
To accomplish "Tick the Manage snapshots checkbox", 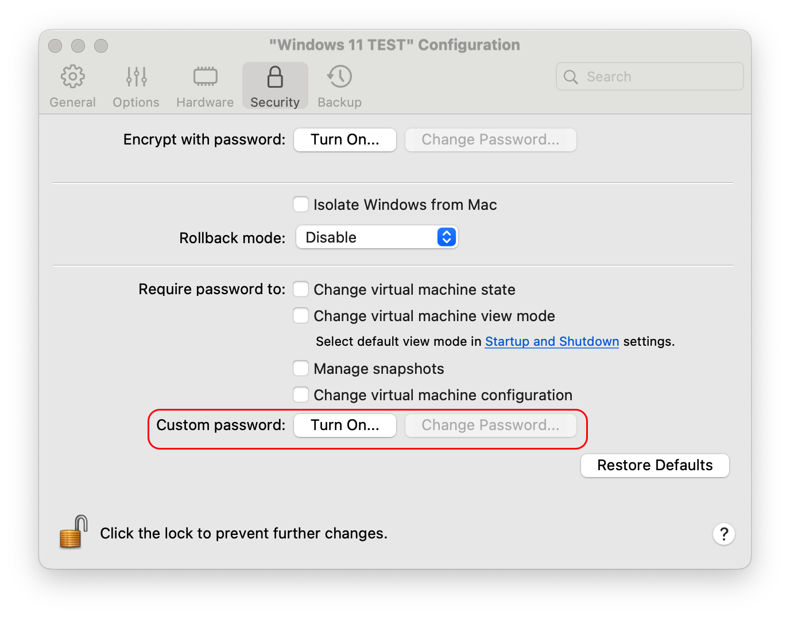I will tap(301, 368).
